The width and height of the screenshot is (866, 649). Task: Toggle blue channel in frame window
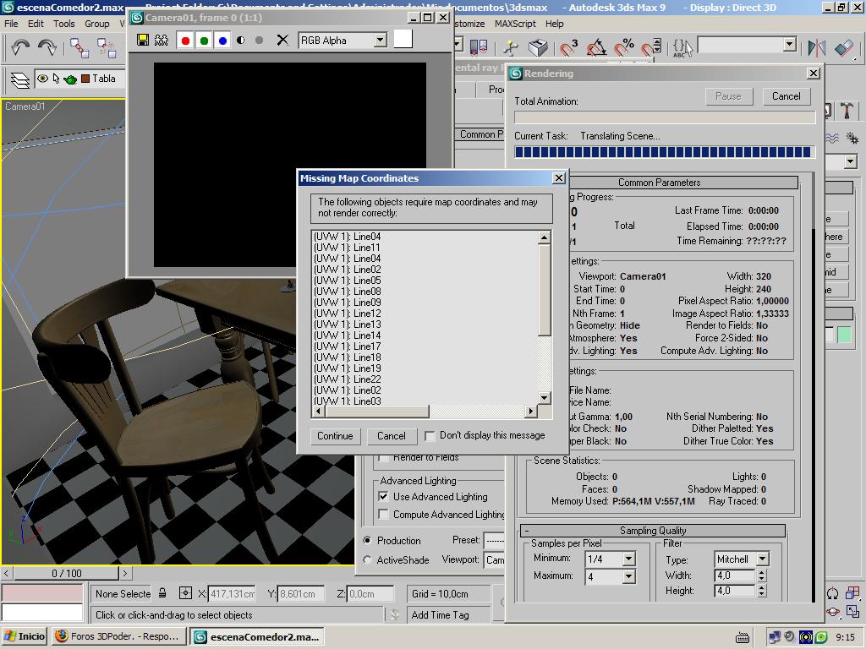(x=222, y=41)
